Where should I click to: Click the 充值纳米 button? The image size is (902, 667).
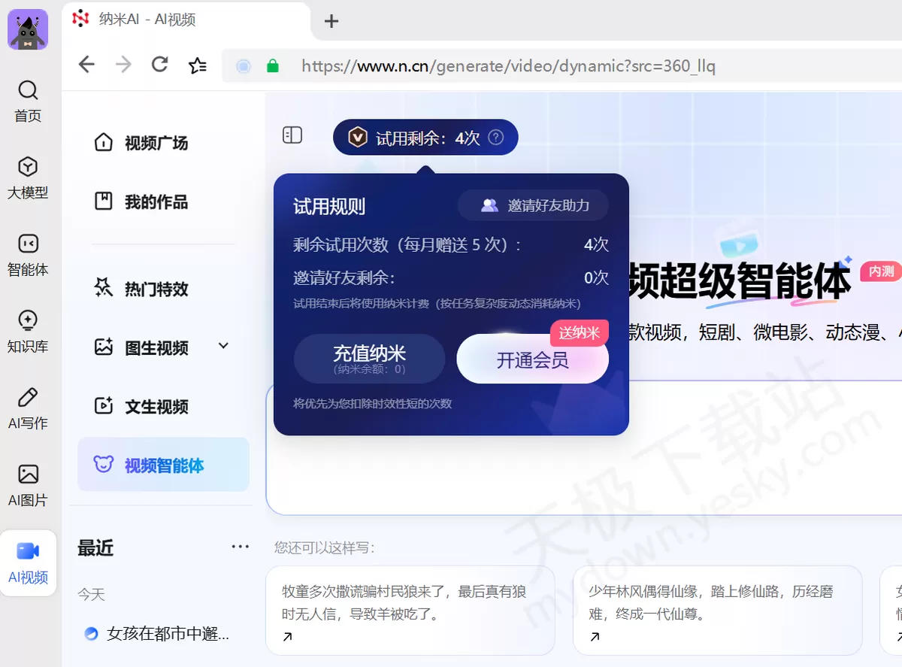pyautogui.click(x=369, y=359)
